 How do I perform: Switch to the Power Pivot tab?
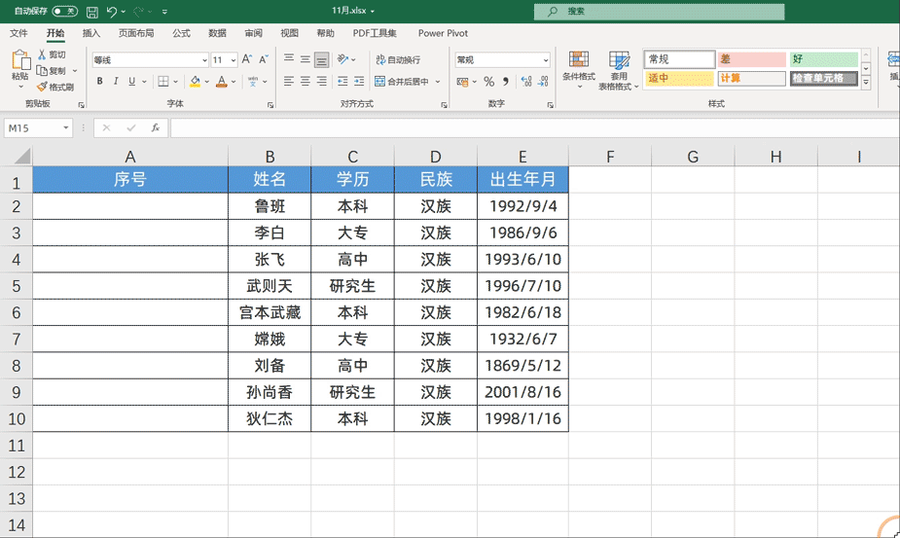443,33
